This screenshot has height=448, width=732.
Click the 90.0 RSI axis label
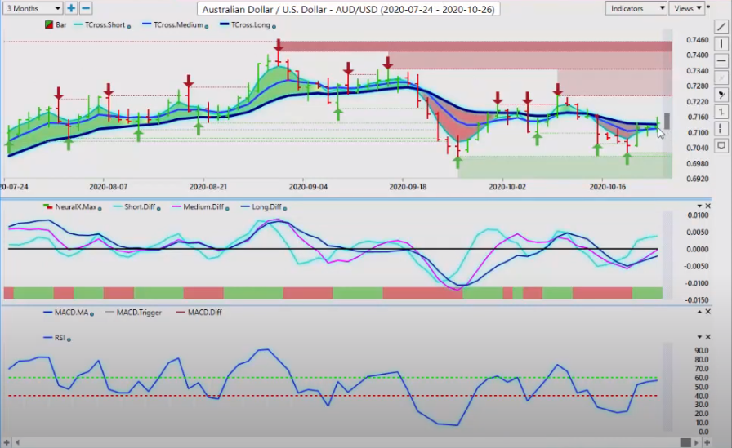[701, 351]
